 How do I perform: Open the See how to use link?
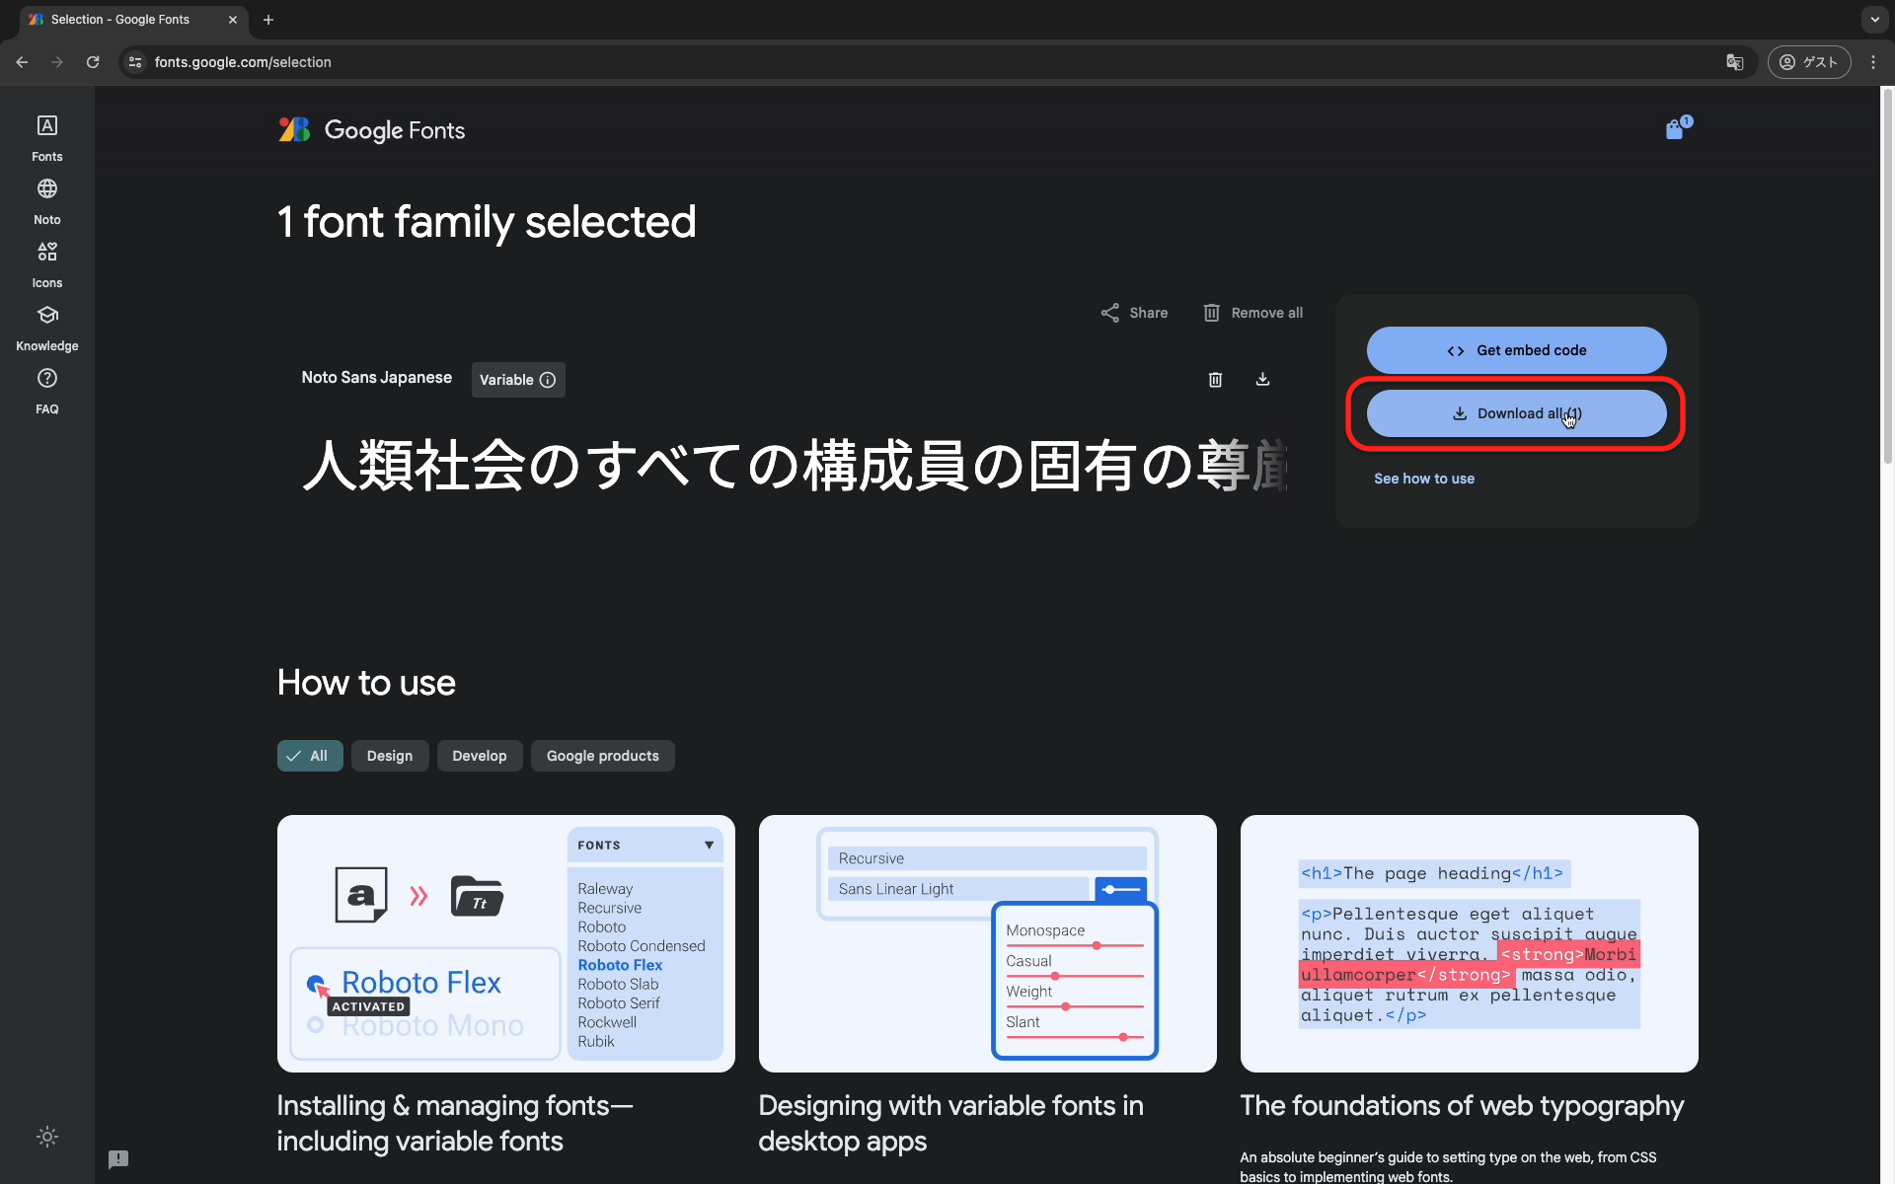(x=1423, y=479)
